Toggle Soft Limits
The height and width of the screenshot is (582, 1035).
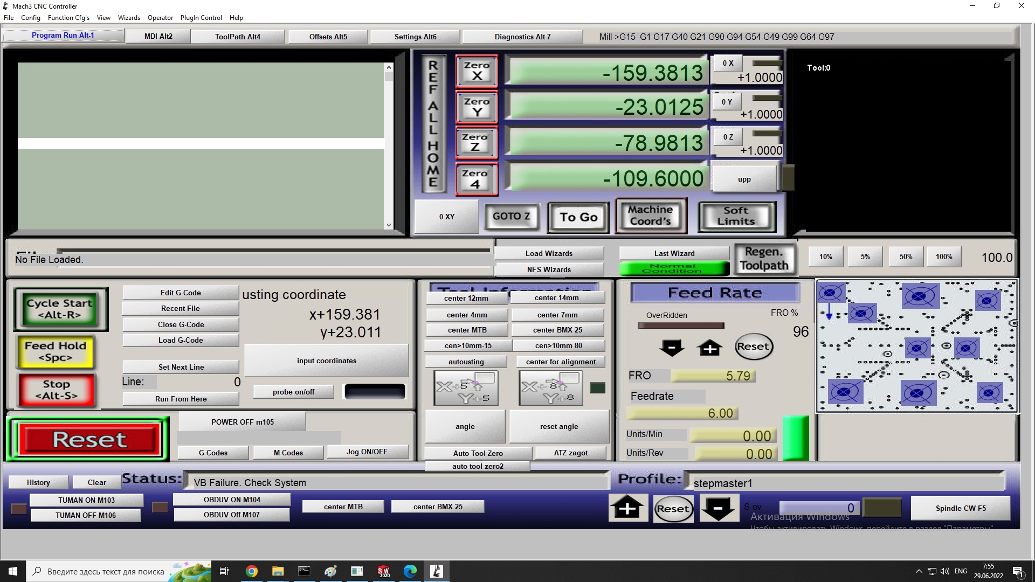pos(736,217)
